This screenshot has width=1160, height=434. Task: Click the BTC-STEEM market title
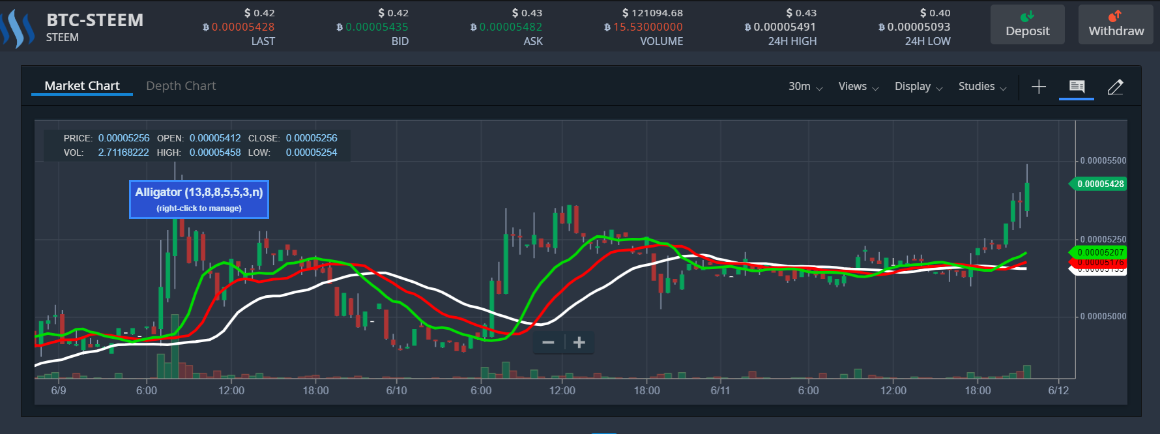coord(95,20)
